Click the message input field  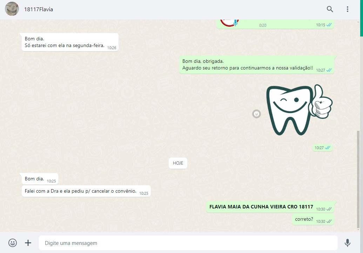(188, 243)
